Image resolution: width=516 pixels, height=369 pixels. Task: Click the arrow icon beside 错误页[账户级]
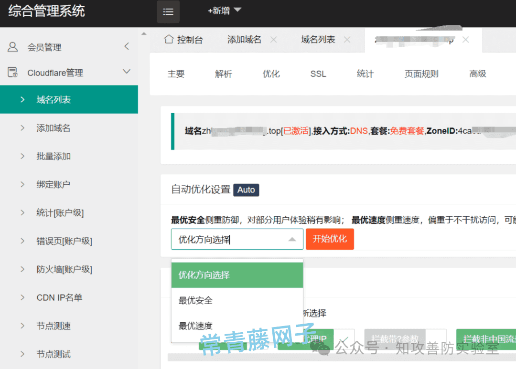point(22,241)
